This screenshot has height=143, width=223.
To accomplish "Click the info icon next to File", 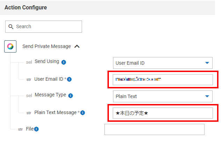I will point(36,129).
